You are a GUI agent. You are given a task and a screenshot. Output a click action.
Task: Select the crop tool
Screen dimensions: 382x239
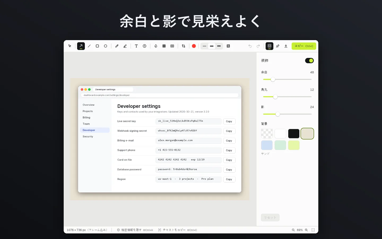[x=183, y=46]
